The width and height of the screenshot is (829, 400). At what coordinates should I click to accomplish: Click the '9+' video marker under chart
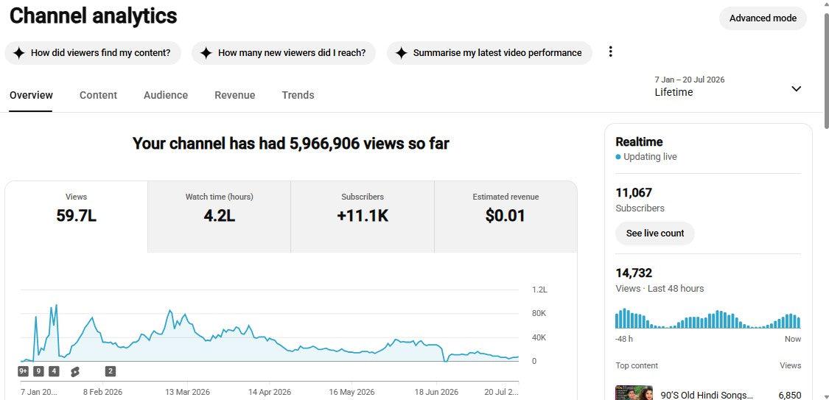point(24,371)
